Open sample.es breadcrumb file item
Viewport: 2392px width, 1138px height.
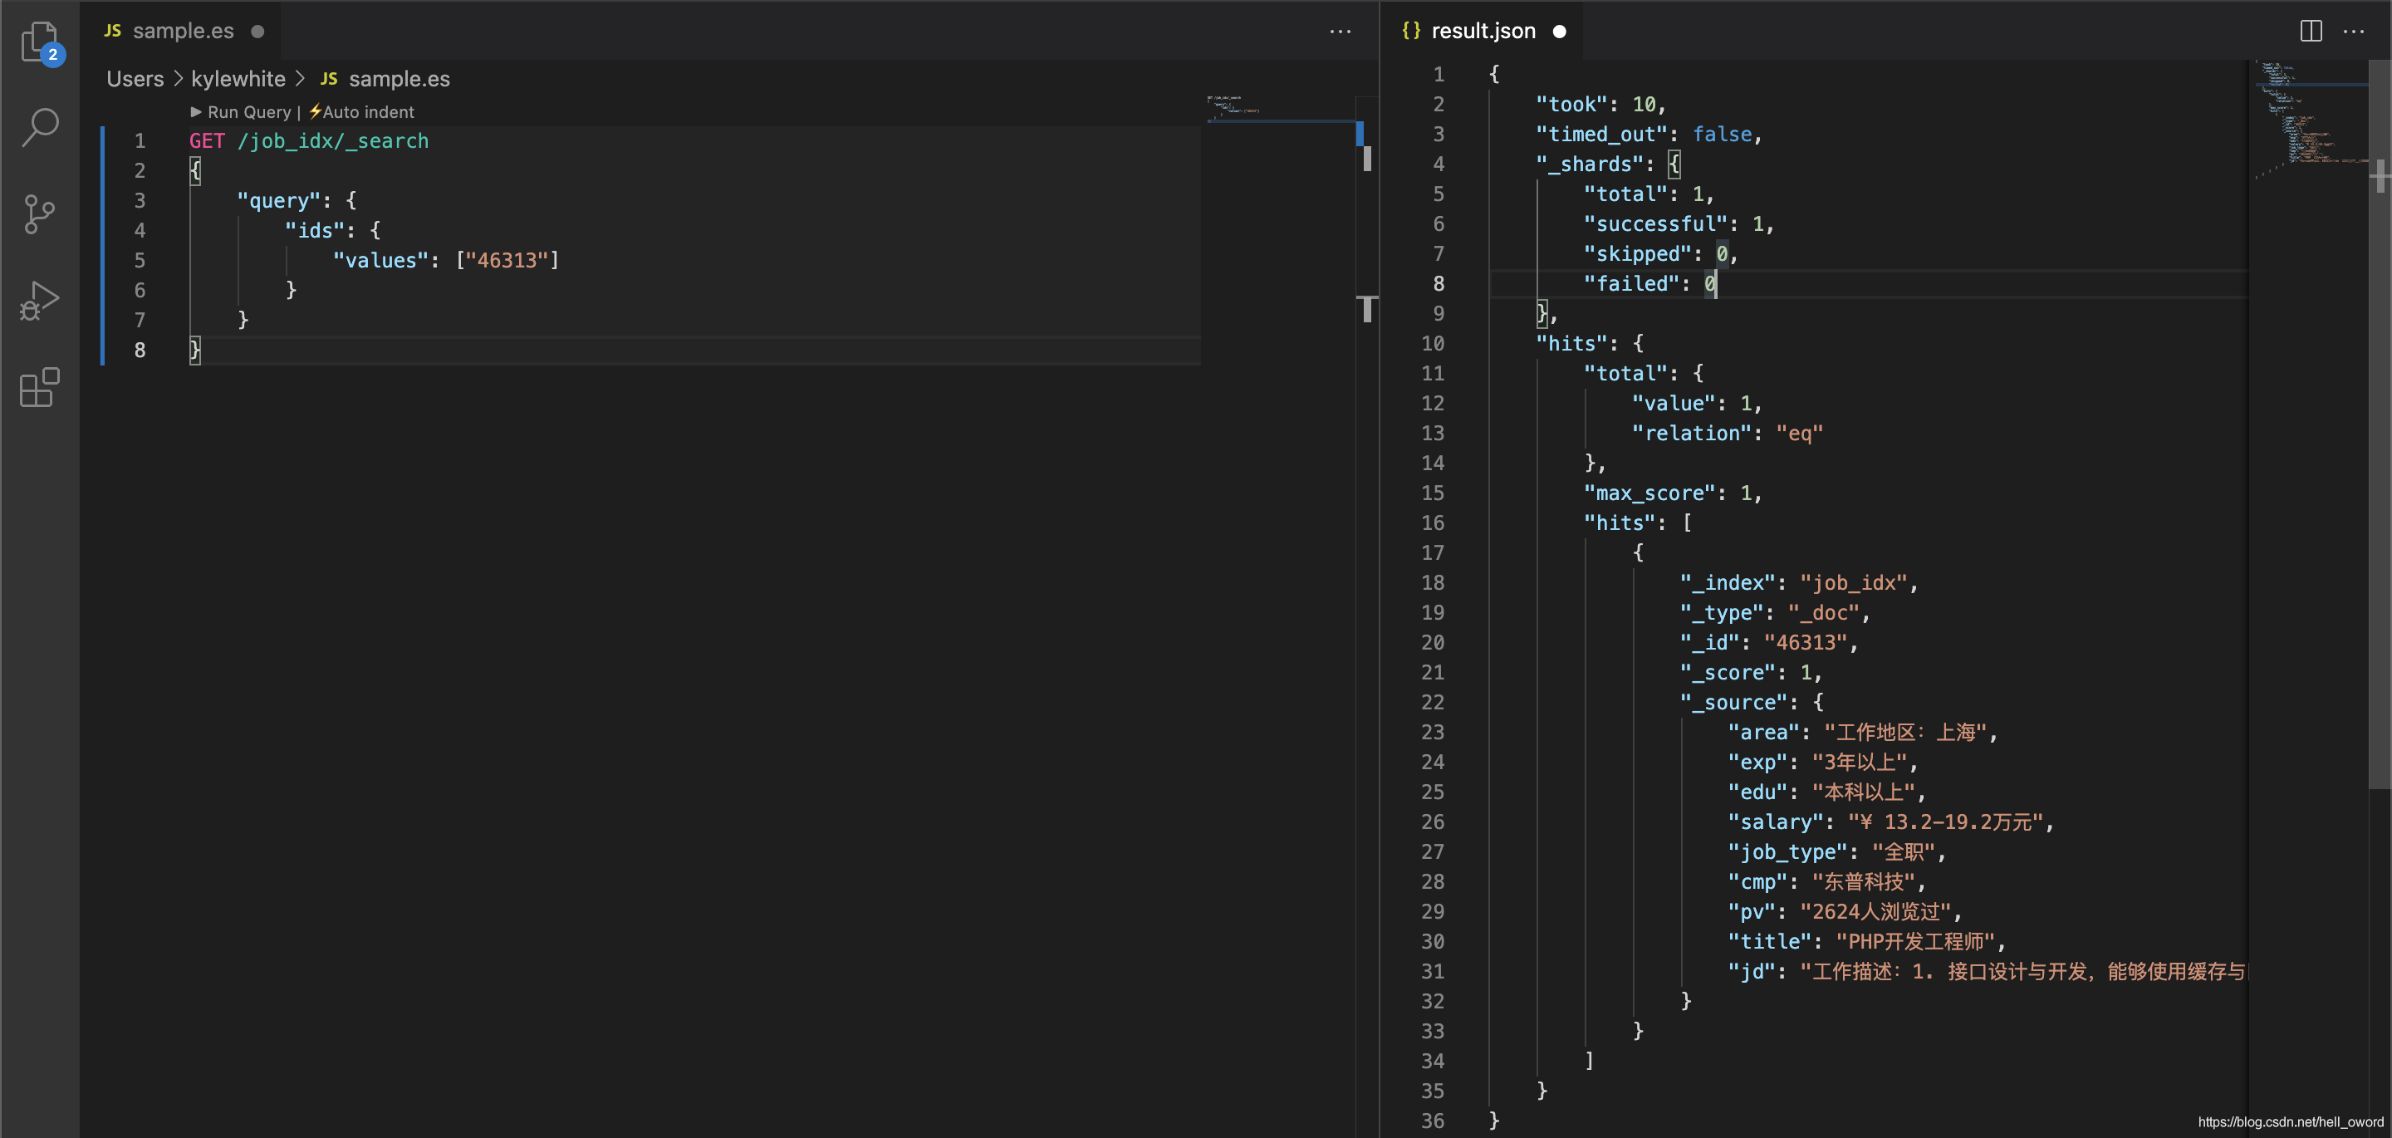click(x=399, y=79)
